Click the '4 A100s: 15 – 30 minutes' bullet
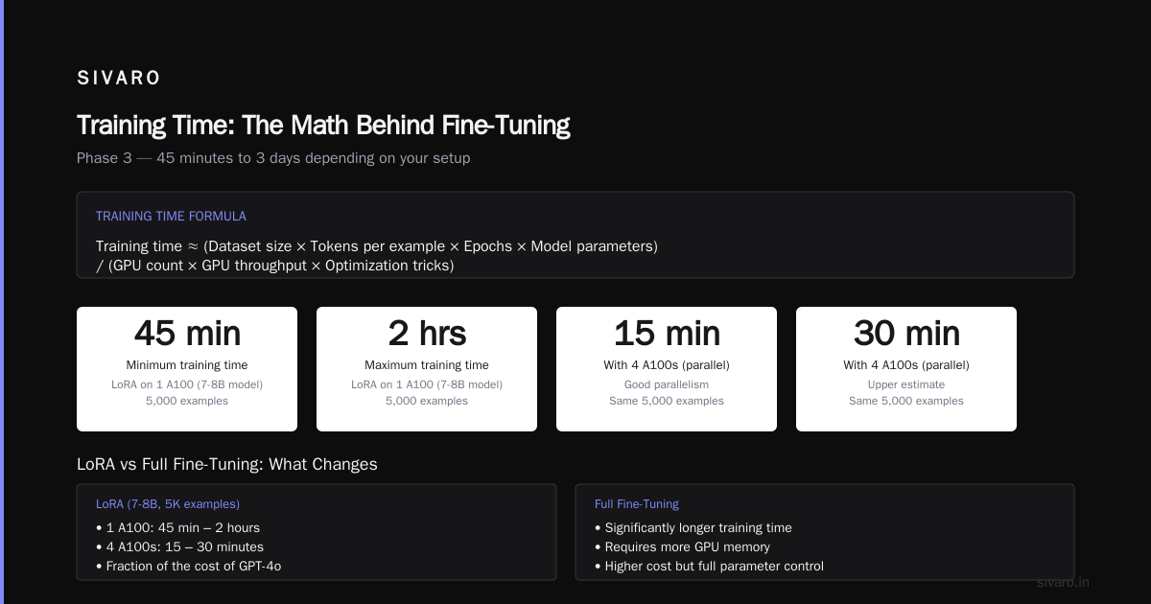1151x604 pixels. point(180,546)
